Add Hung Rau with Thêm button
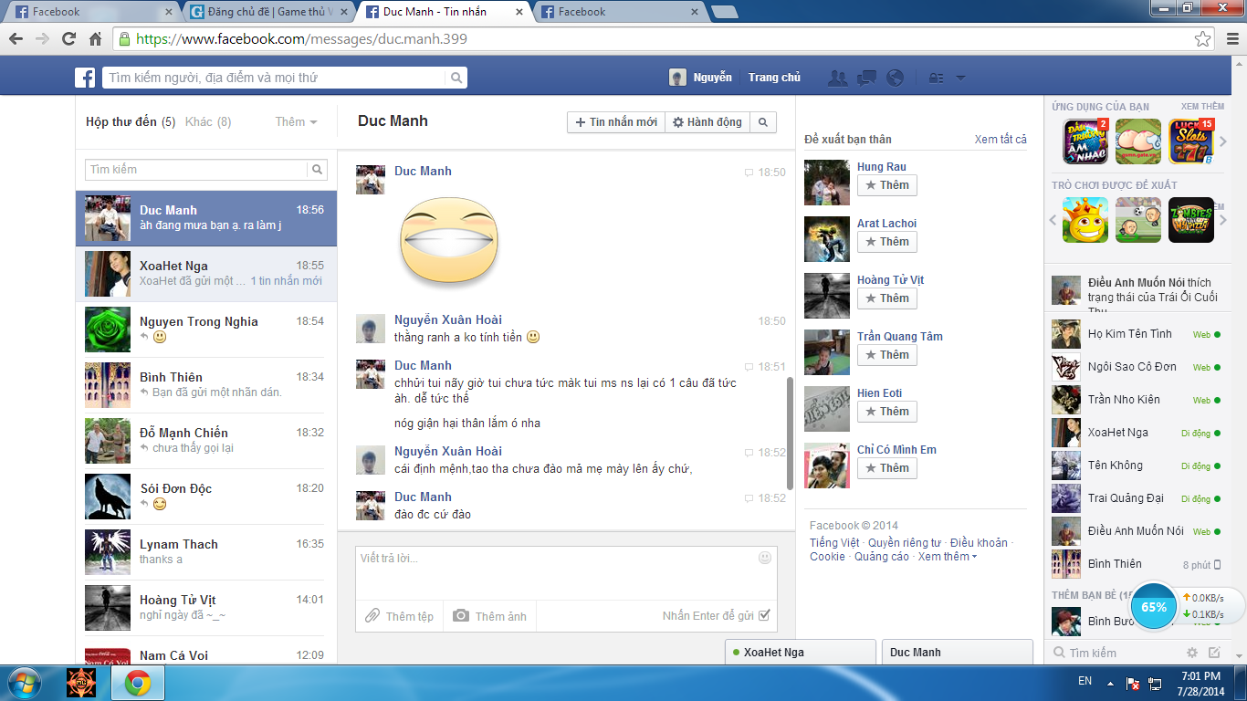Screen dimensions: 1247x701 click(886, 185)
